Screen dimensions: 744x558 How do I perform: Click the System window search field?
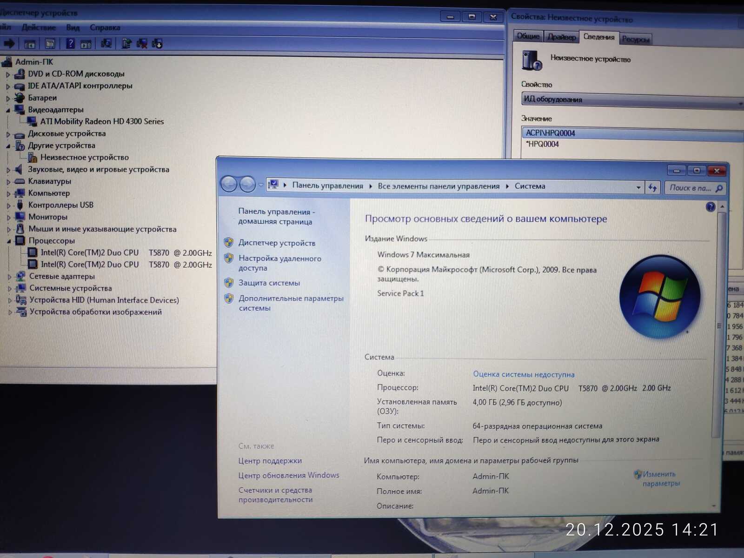[694, 188]
